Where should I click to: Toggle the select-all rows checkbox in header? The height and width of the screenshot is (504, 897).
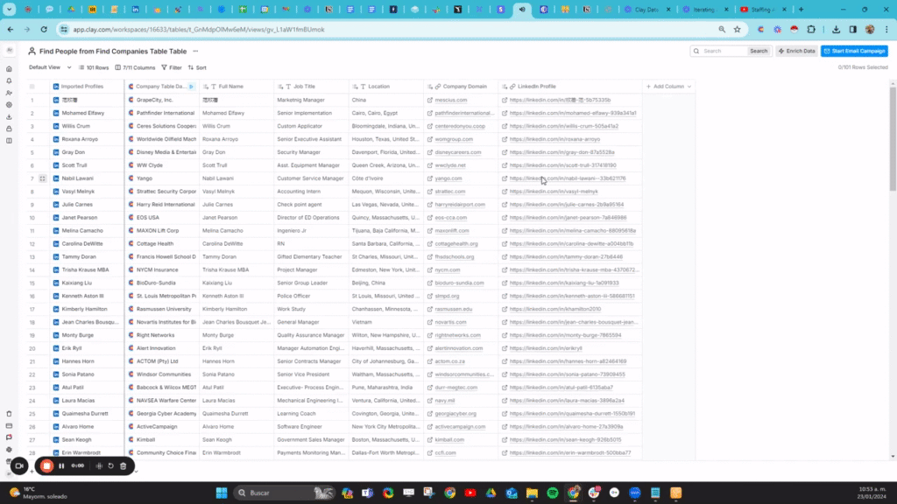click(x=32, y=87)
